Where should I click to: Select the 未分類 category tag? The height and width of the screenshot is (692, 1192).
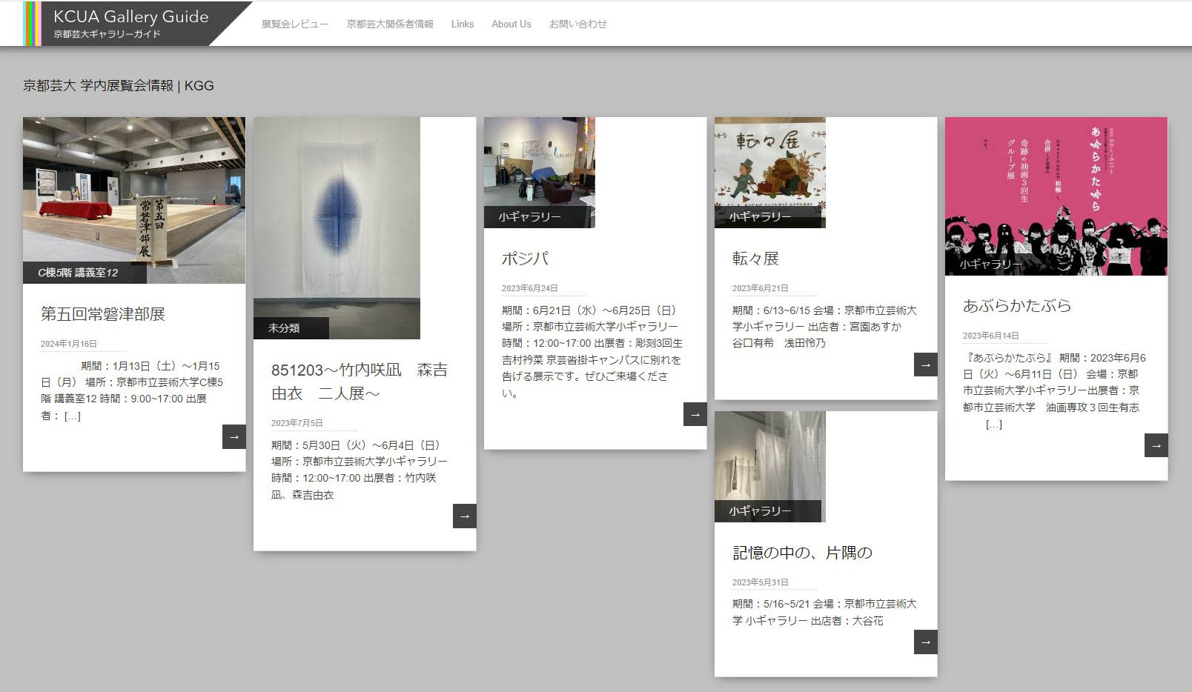[x=284, y=328]
